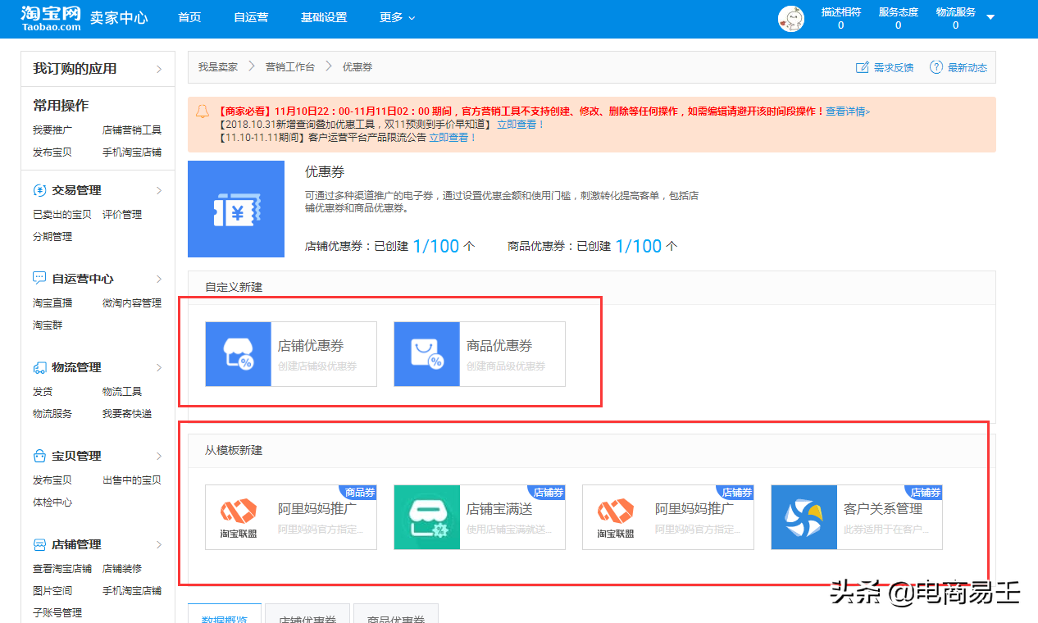The height and width of the screenshot is (623, 1038).
Task: Open 查看淘宝店铺 in sidebar
Action: pos(62,568)
